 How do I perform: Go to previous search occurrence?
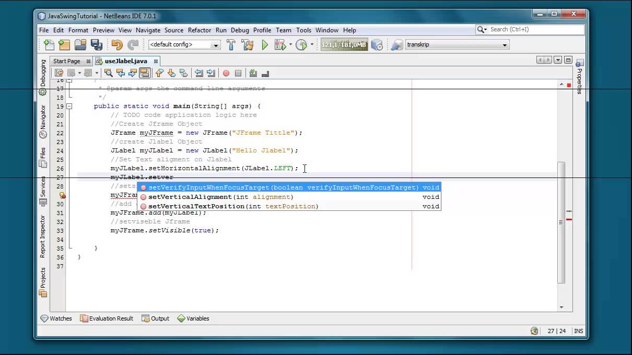(x=121, y=73)
